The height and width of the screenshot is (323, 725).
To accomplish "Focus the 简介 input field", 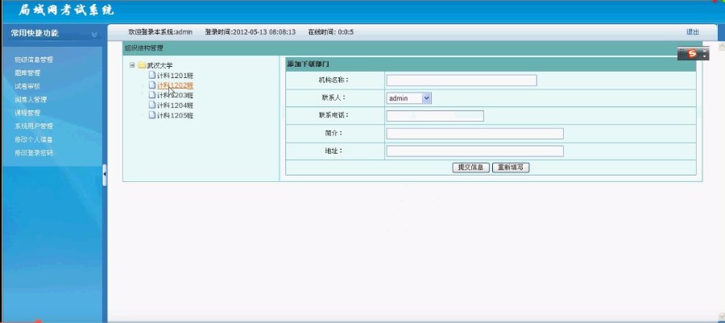I will (x=474, y=134).
